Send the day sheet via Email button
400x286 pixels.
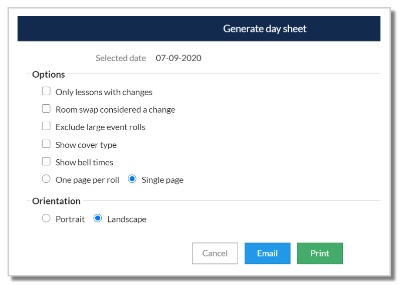[267, 253]
